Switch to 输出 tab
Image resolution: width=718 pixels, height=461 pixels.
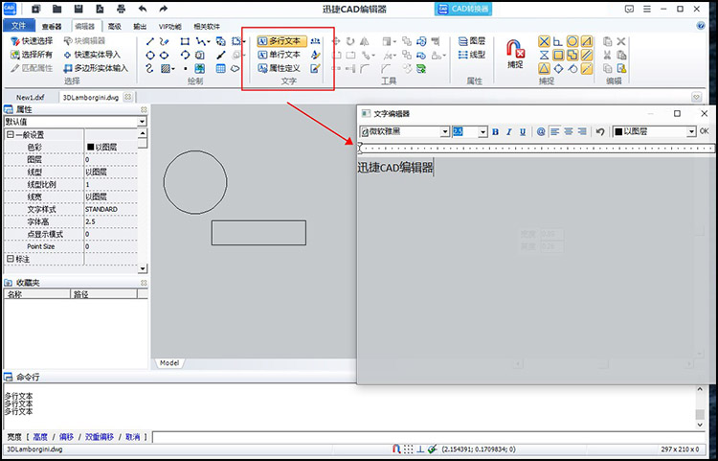tap(140, 27)
